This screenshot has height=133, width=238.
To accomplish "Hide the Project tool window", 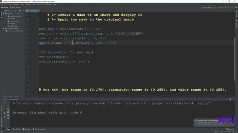I will coord(23,11).
